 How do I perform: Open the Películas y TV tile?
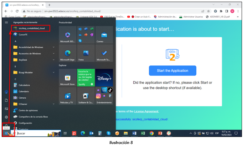67,96
